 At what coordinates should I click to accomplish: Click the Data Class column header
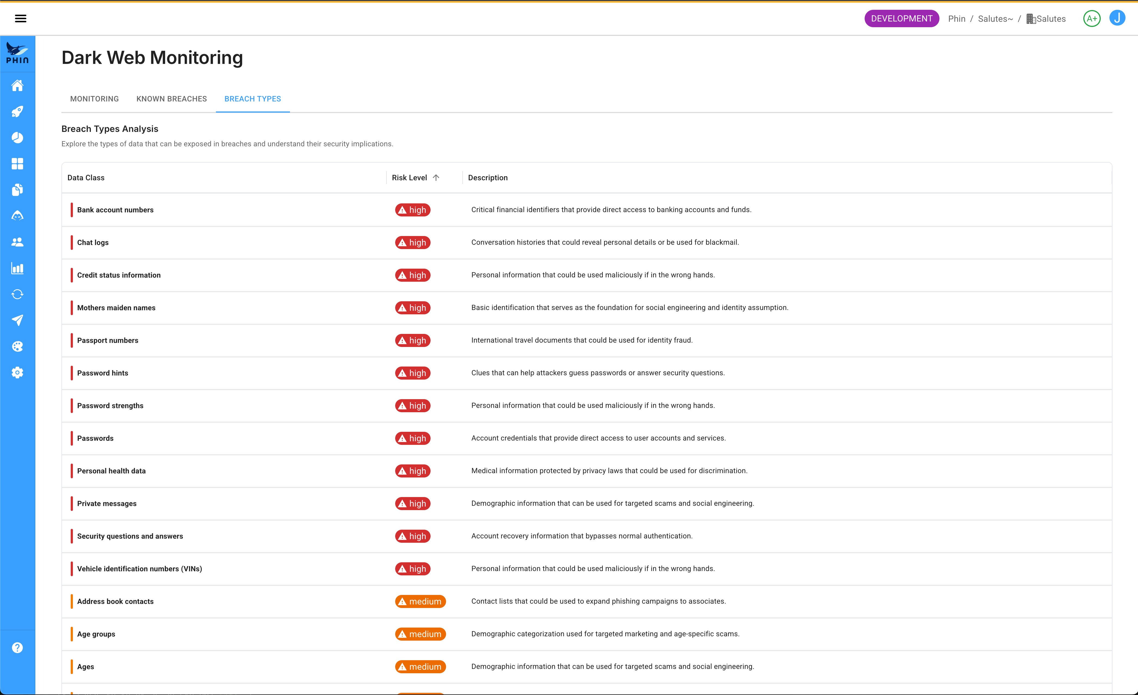coord(86,178)
